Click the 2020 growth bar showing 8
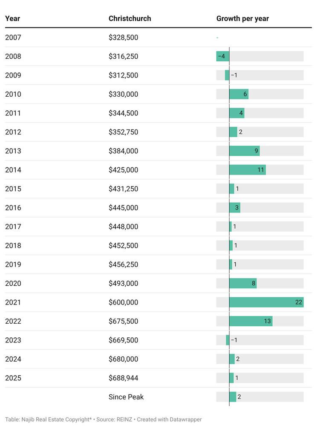 tap(243, 283)
